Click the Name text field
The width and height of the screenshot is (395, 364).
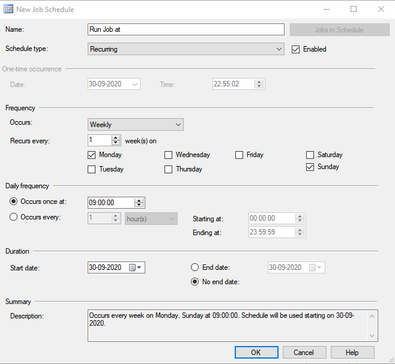point(185,29)
